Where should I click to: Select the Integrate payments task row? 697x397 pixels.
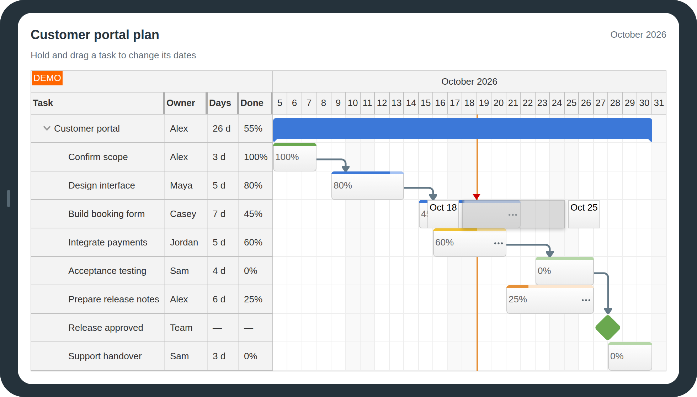tap(152, 242)
